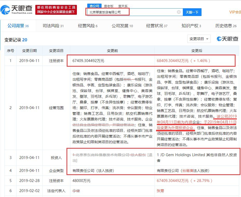The image size is (241, 197).
Task: Open the 公司发展 10 tab
Action: coord(122,26)
